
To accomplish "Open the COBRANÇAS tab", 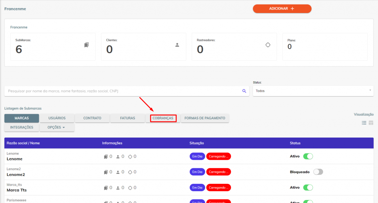I will point(163,118).
